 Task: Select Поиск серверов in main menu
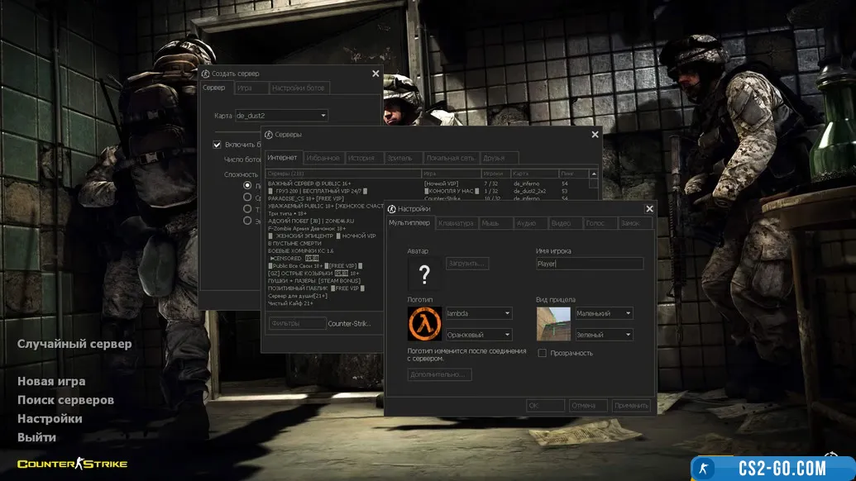tap(65, 400)
